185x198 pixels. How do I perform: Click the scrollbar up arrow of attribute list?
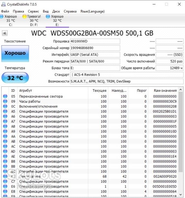181,90
